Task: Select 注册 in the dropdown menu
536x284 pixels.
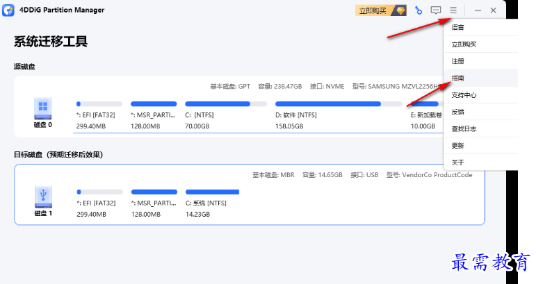Action: 459,61
